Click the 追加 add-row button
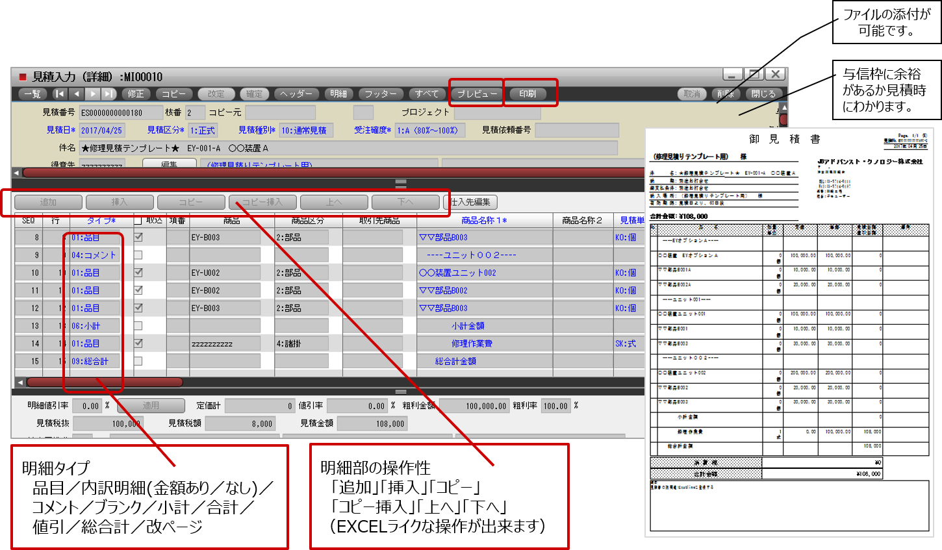 (x=49, y=203)
